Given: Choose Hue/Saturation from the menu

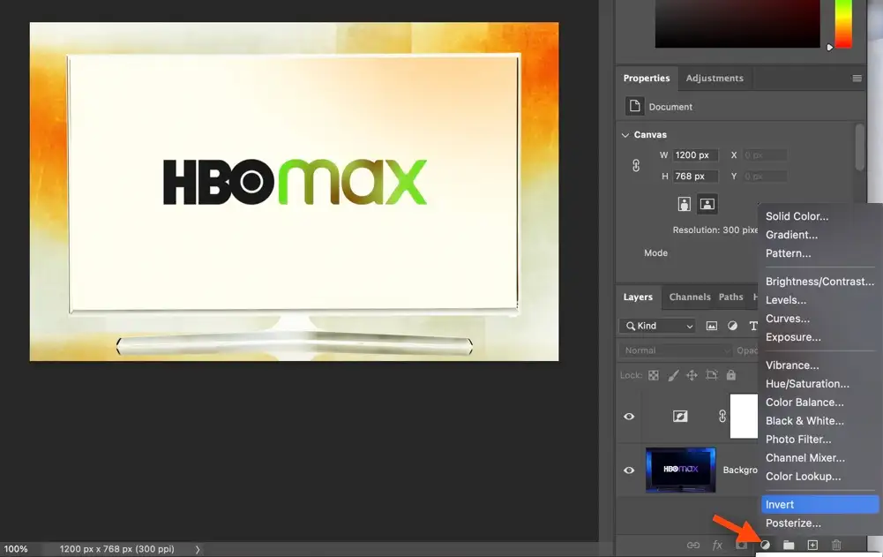Looking at the screenshot, I should [x=807, y=384].
